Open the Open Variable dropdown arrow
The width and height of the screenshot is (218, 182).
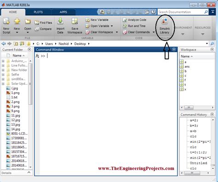point(112,26)
